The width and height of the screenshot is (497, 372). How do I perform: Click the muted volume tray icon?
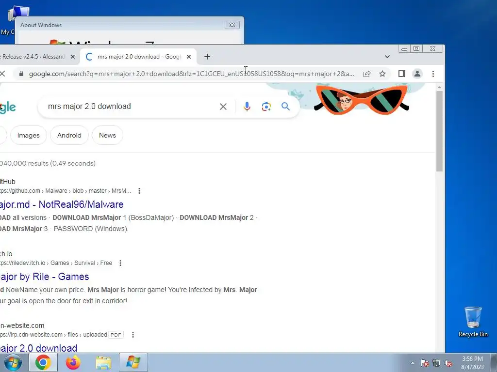click(x=448, y=363)
